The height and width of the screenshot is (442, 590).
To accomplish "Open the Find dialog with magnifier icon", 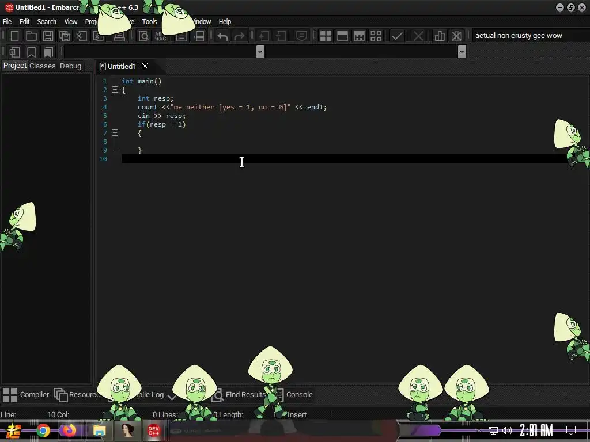I will pos(143,36).
